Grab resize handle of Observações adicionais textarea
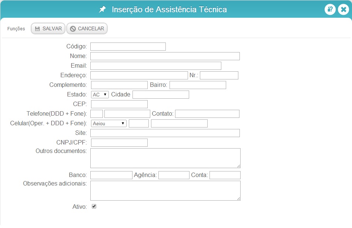 238,198
